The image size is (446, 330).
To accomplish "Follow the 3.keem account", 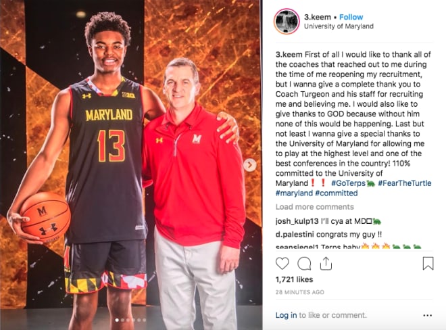I will click(x=351, y=17).
